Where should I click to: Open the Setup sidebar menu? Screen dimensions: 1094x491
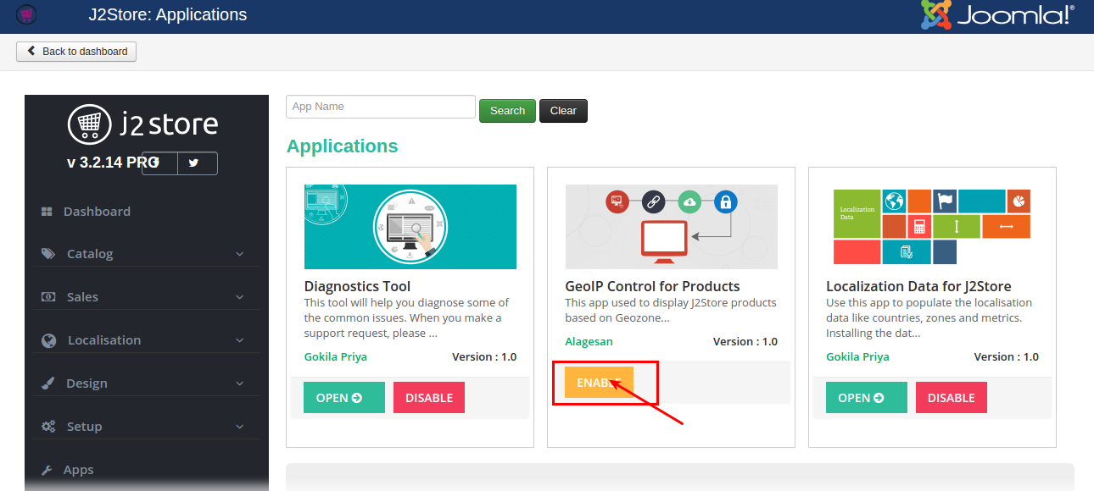(x=147, y=427)
